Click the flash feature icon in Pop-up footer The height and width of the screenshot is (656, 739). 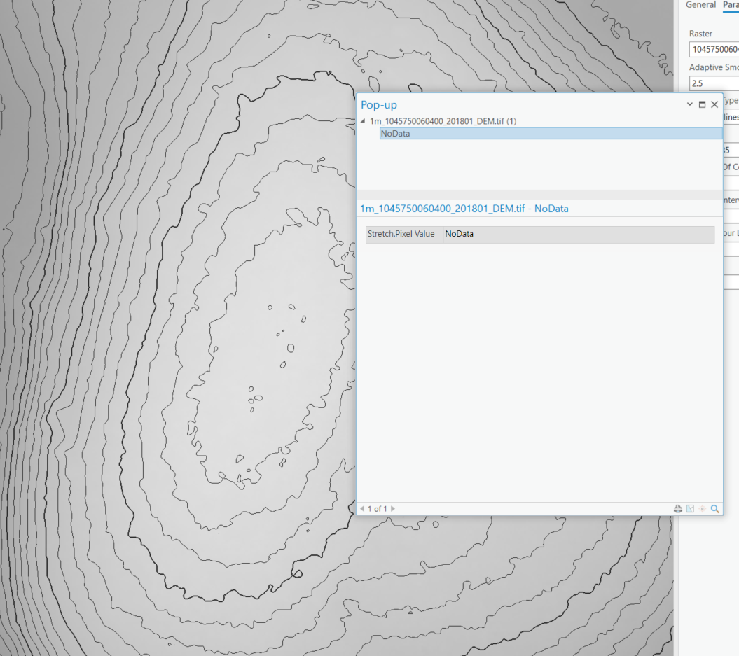coord(703,508)
